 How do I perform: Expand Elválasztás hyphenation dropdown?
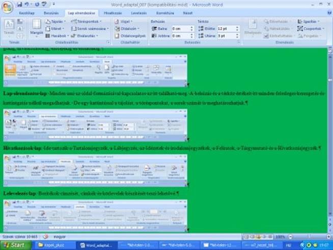85,36
